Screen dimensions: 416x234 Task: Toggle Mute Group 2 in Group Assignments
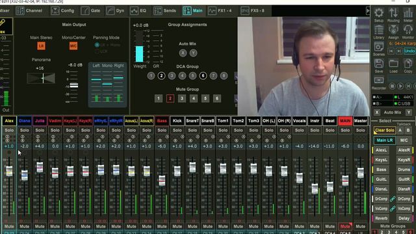click(170, 98)
